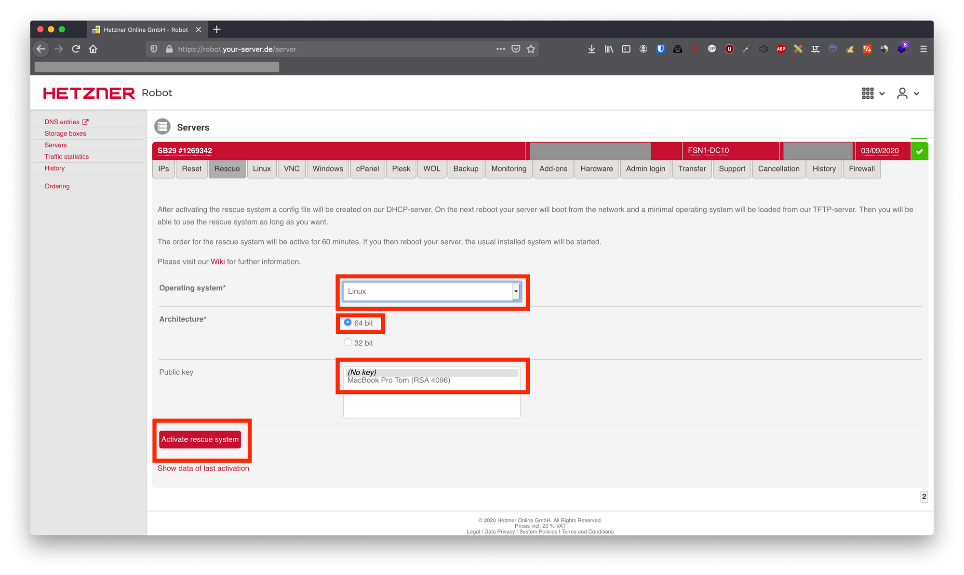Open the page actions three-dot menu
Image resolution: width=964 pixels, height=575 pixels.
click(x=501, y=49)
